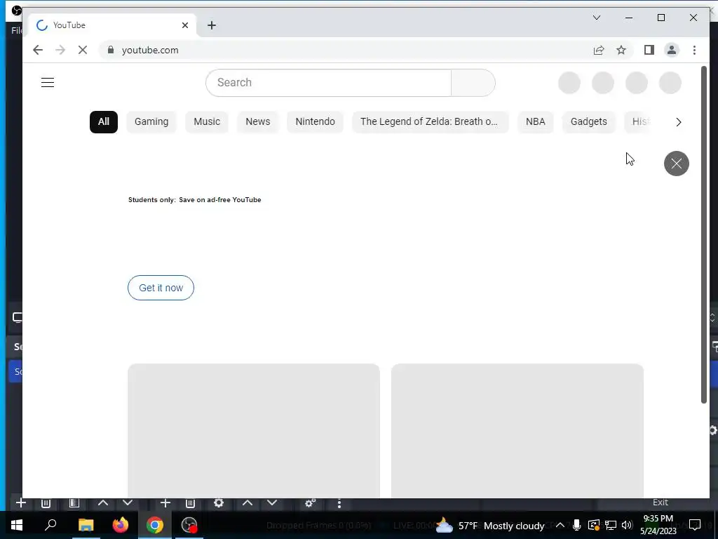718x539 pixels.
Task: Open the taskbar clock showing 9:35 PM
Action: click(658, 525)
